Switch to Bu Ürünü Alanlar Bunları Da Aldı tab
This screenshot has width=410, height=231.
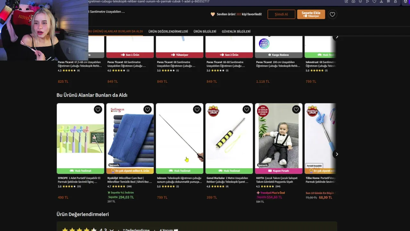(115, 31)
